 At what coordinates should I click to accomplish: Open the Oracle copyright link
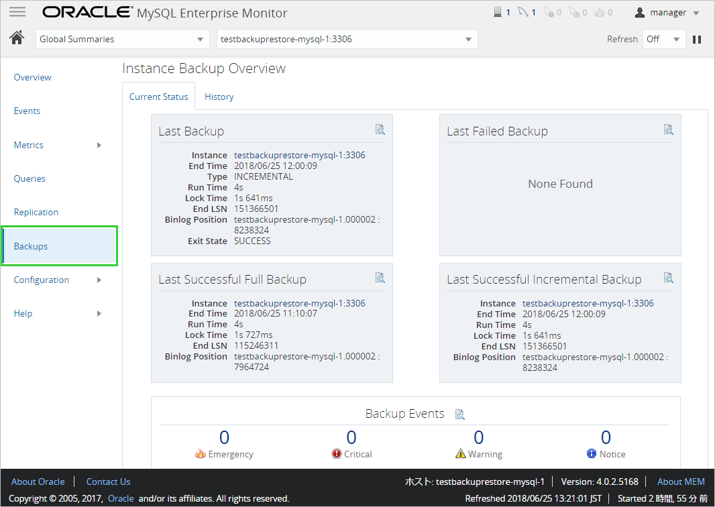[121, 498]
